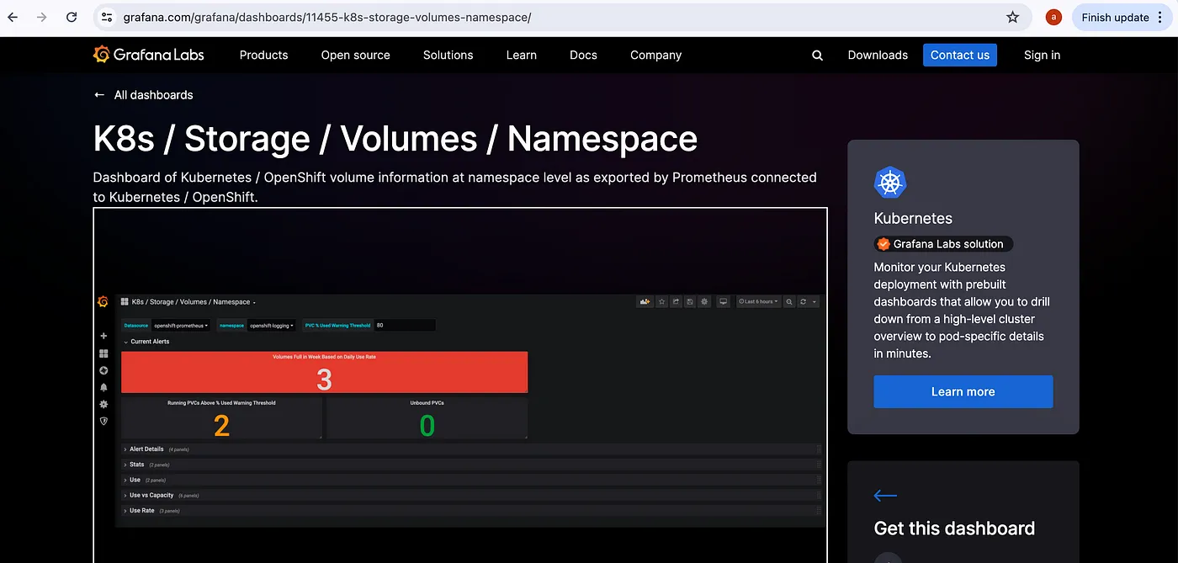Click the browser address bar URL

tap(327, 17)
